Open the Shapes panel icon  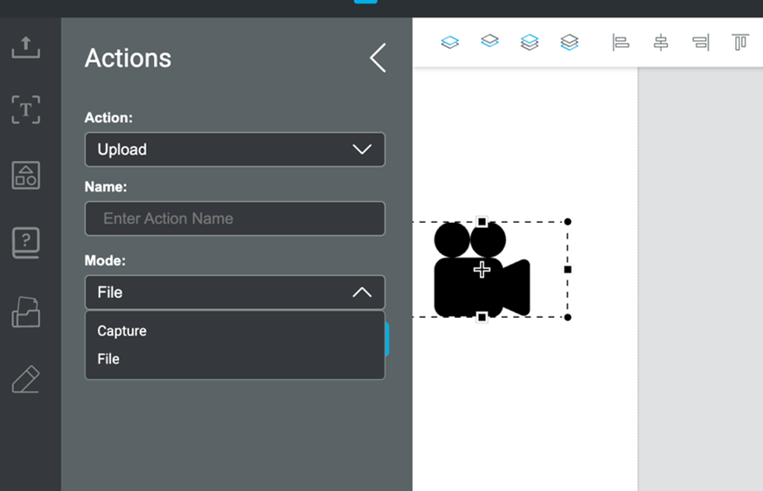[x=26, y=175]
